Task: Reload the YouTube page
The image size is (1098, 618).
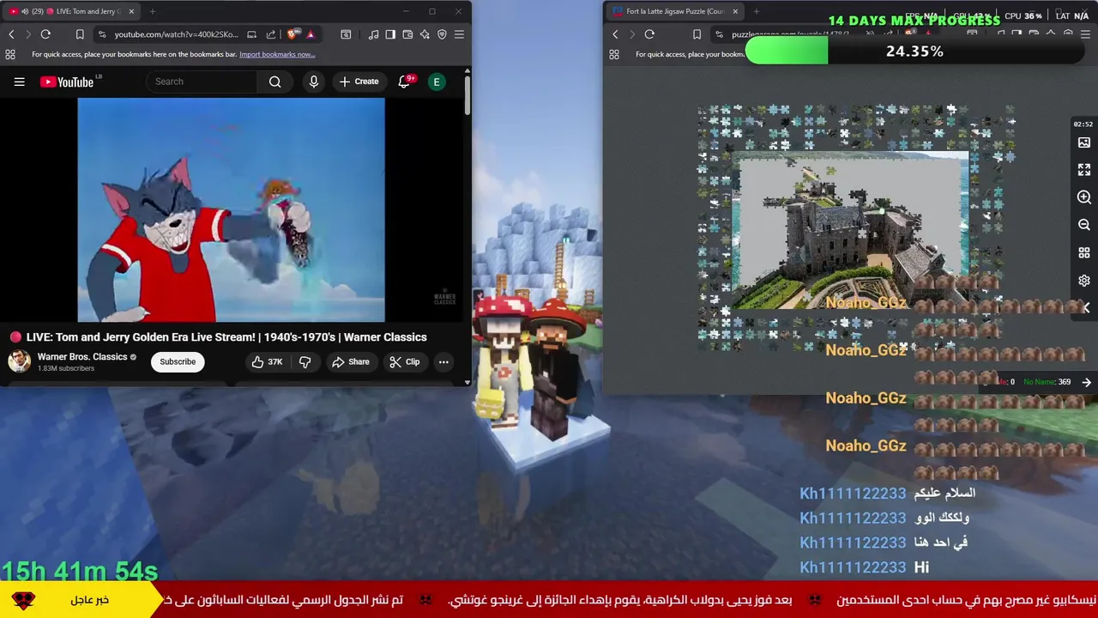Action: 45,34
